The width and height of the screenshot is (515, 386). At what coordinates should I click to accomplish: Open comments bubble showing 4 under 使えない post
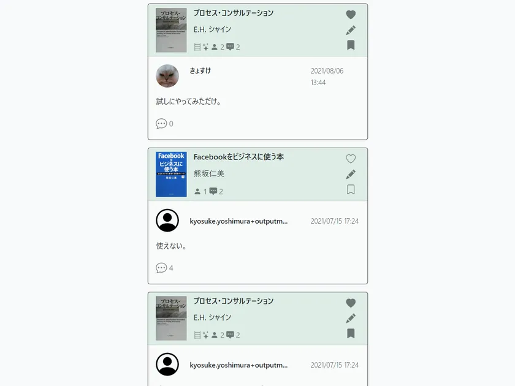click(164, 268)
